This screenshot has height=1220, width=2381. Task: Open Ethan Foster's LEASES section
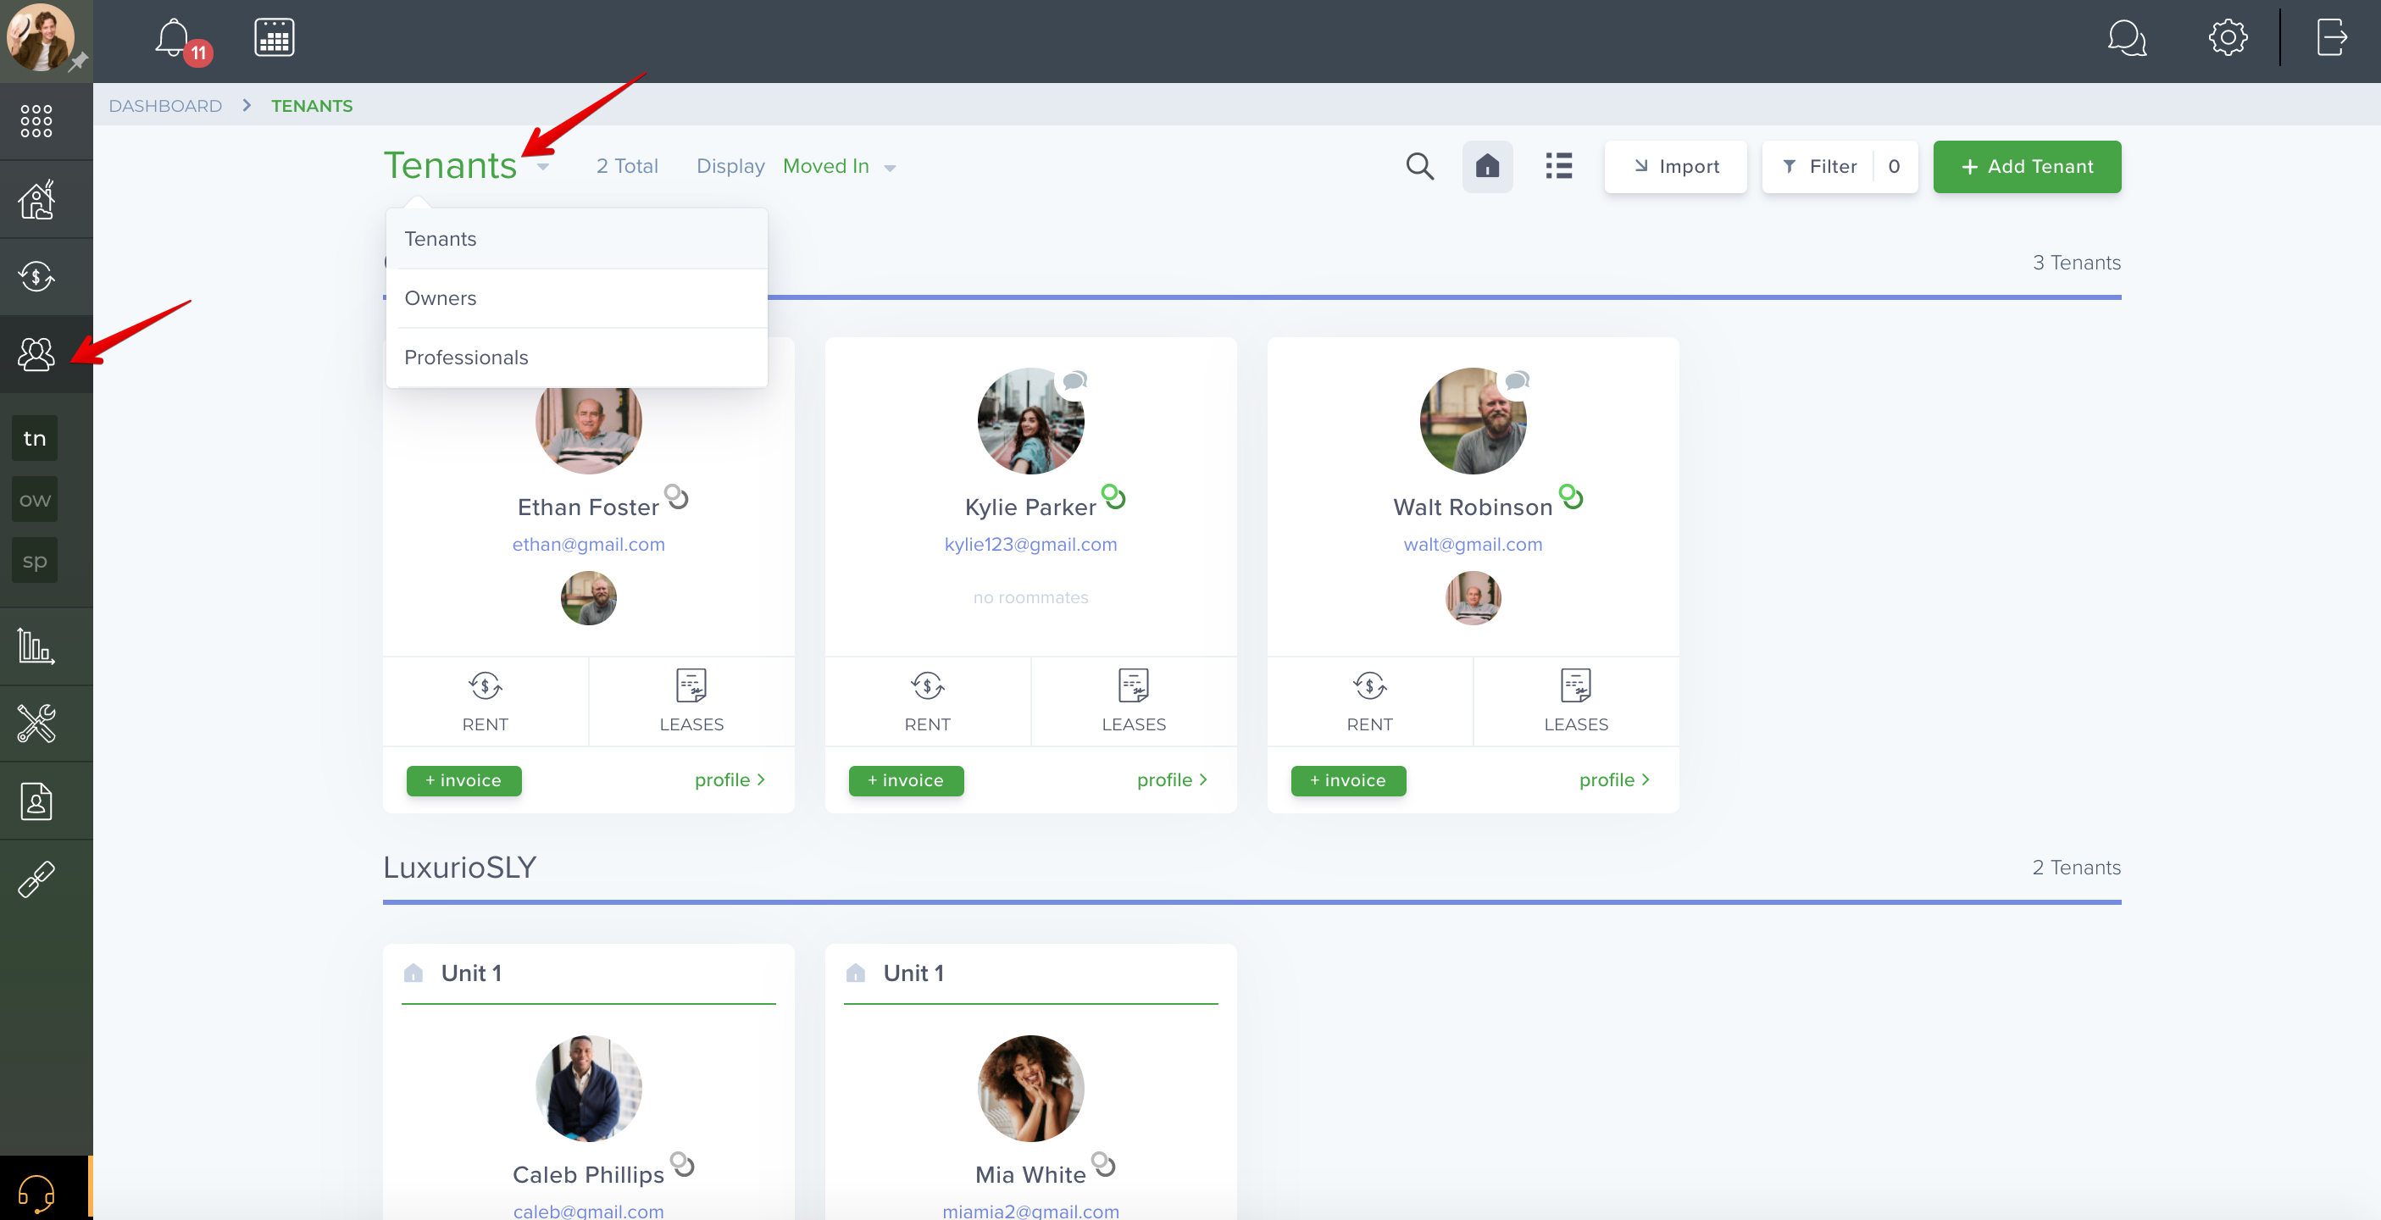691,701
